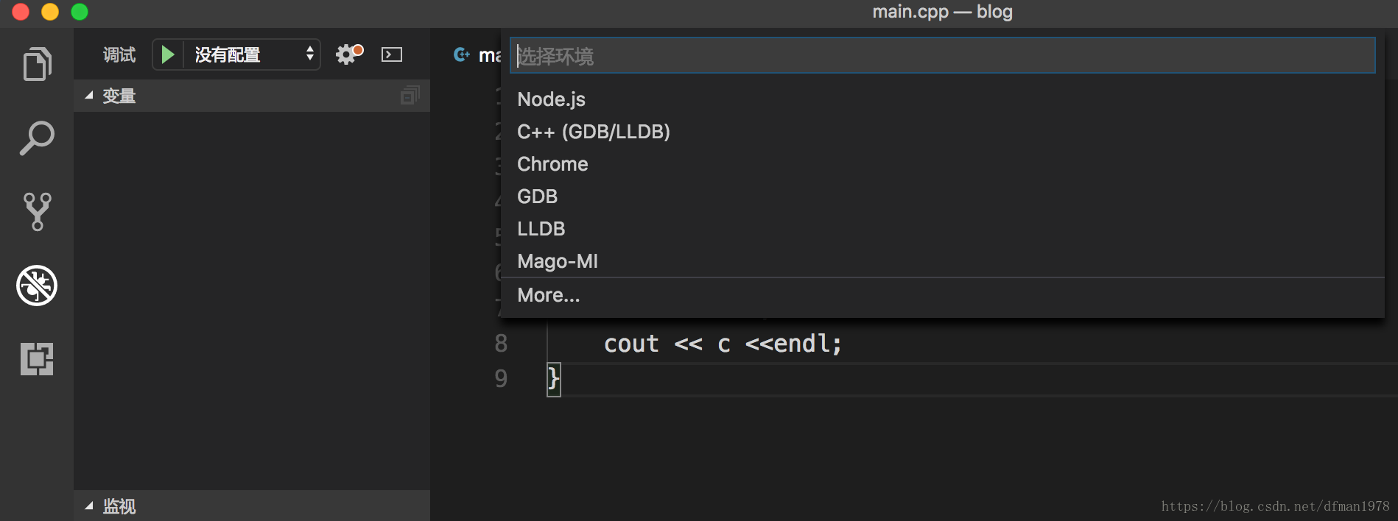This screenshot has width=1398, height=521.
Task: Open launch.json via gear icon
Action: click(x=349, y=54)
